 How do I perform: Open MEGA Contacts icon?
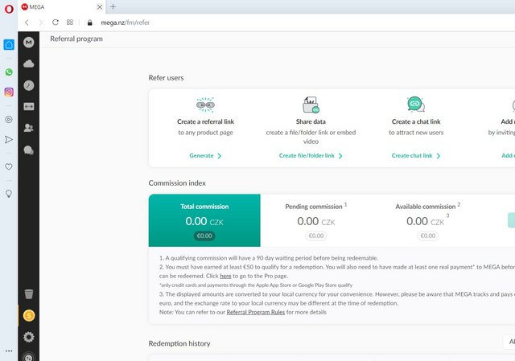coord(29,128)
